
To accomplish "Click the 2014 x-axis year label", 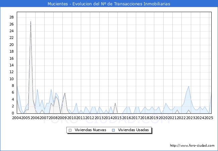I will tap(108, 118).
